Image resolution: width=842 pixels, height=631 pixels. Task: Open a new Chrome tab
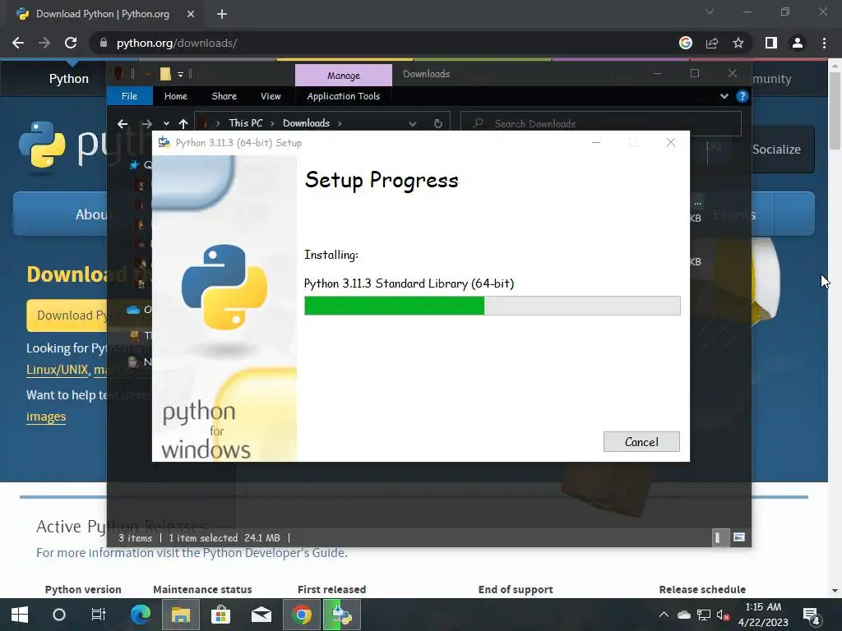(222, 14)
